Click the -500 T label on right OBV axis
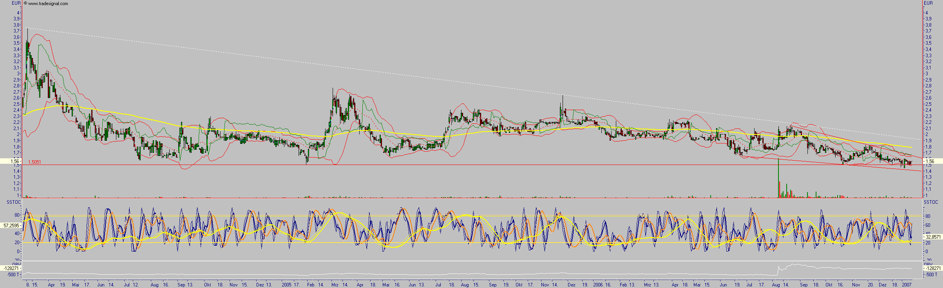This screenshot has height=288, width=943. click(x=931, y=274)
